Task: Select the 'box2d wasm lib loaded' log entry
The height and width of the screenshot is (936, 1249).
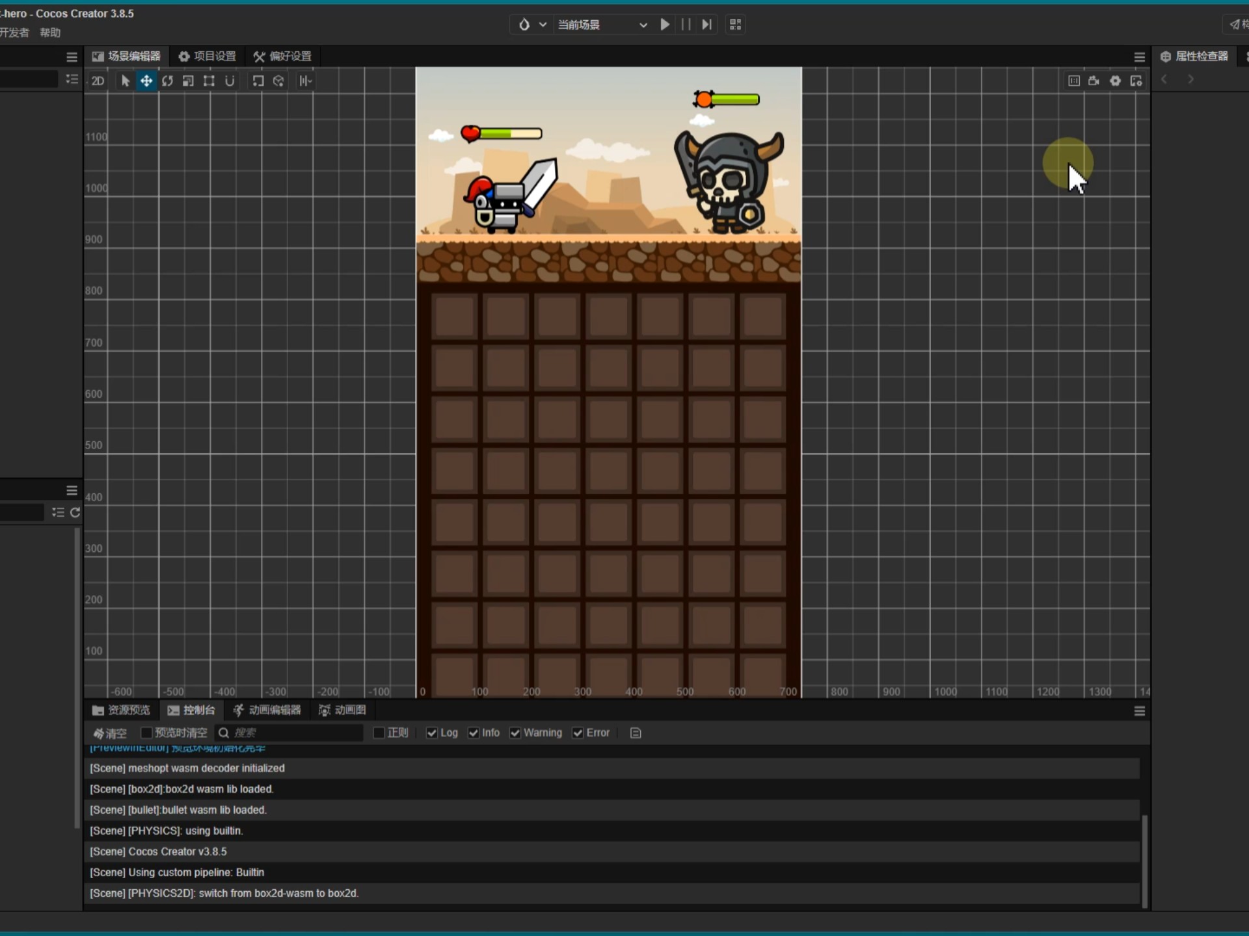Action: pyautogui.click(x=611, y=789)
